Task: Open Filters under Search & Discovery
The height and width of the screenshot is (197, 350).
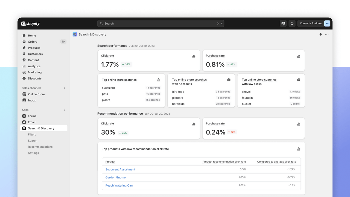Action: (32, 135)
